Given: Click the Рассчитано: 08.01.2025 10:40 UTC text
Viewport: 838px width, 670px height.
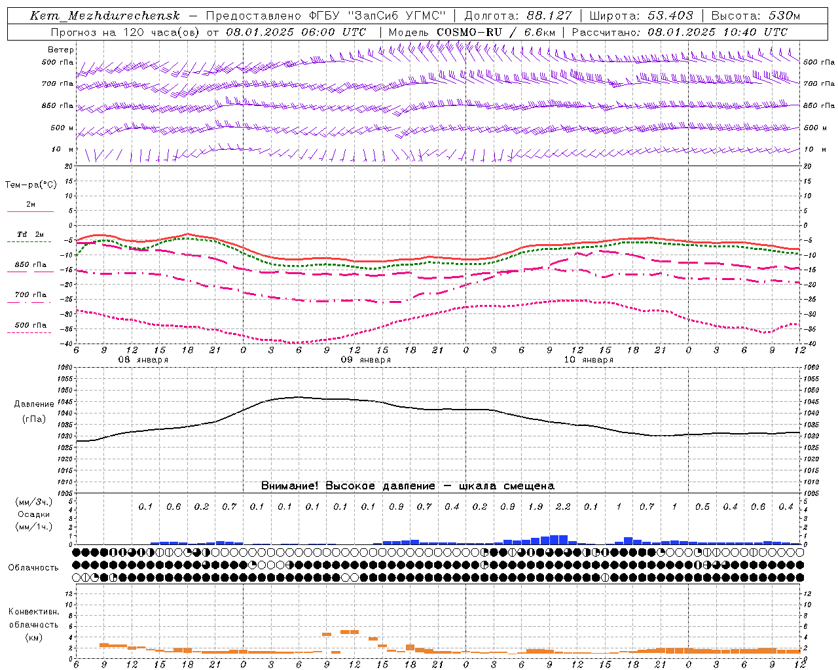Looking at the screenshot, I should click(680, 32).
